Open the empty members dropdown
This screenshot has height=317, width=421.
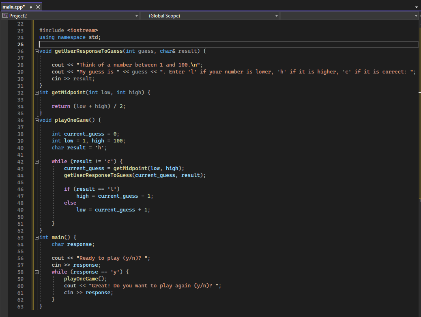point(350,16)
